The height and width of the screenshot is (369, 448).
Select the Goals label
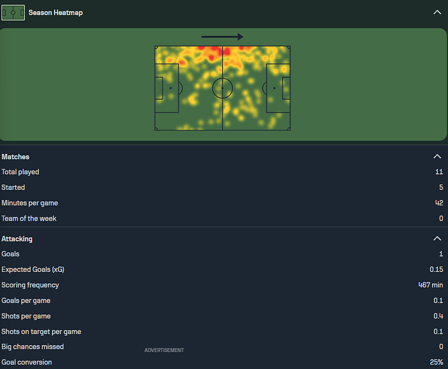(10, 254)
